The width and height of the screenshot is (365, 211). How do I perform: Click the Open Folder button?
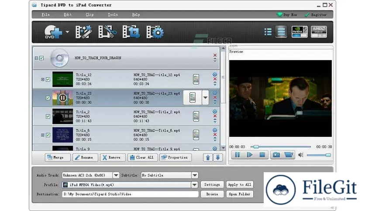(240, 194)
